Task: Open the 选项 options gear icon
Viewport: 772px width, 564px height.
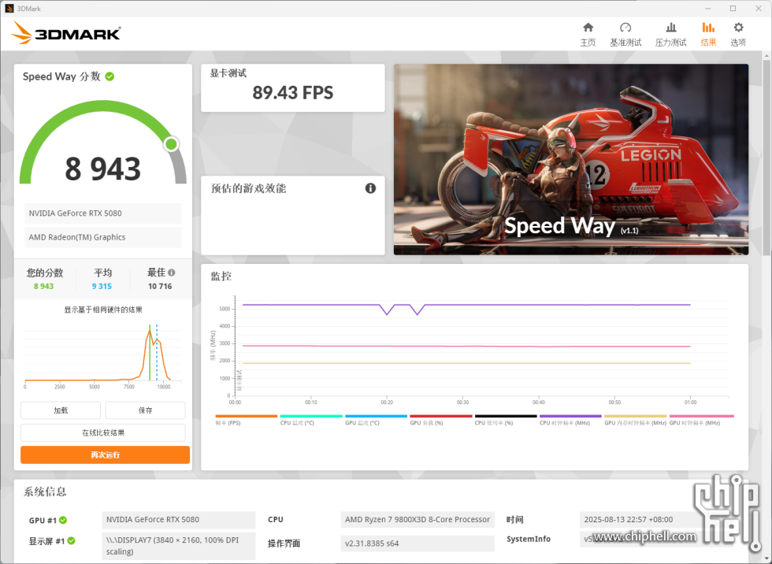Action: 738,28
